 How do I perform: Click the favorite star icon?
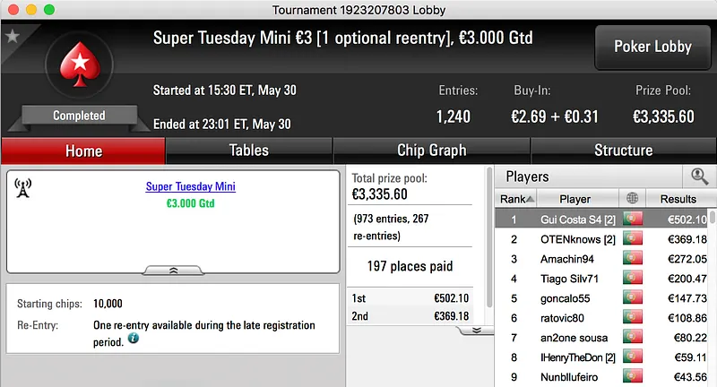12,37
